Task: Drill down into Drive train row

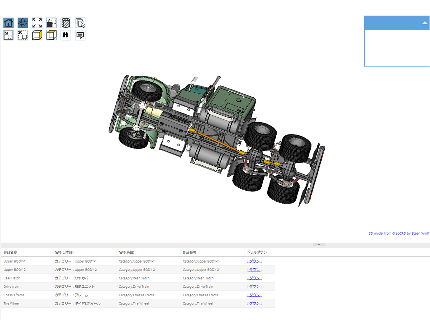Action: (x=254, y=287)
